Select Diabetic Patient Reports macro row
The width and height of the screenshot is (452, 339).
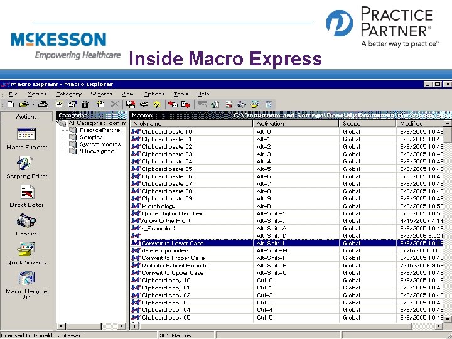[x=287, y=266]
